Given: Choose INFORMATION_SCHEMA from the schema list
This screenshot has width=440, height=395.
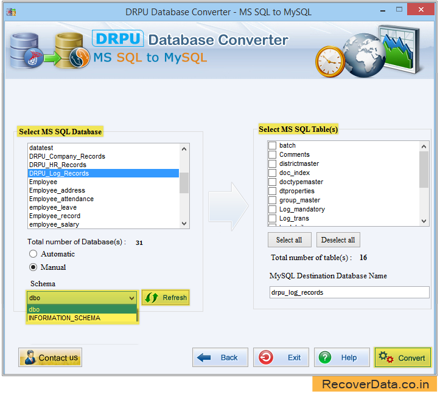Looking at the screenshot, I should (82, 318).
